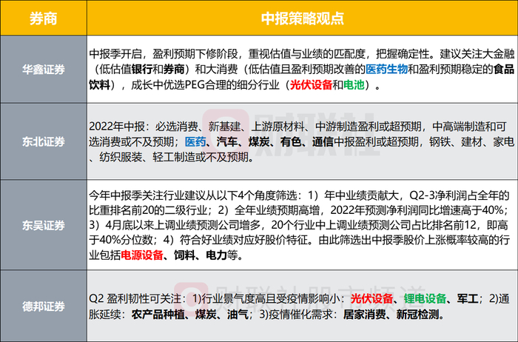Screen dimensions: 518x342
Task: Click red 光伏设备 in 华鑫证券 row
Action: click(311, 85)
